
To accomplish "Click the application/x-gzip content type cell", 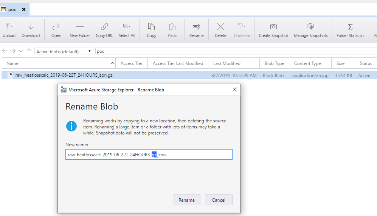I will click(310, 76).
